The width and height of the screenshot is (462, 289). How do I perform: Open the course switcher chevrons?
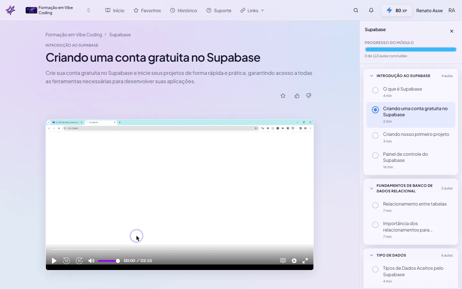pyautogui.click(x=89, y=11)
